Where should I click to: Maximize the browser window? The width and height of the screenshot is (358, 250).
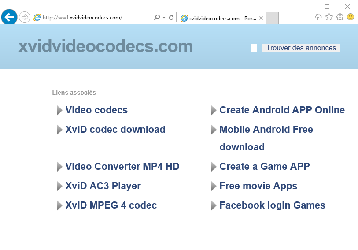(327, 7)
